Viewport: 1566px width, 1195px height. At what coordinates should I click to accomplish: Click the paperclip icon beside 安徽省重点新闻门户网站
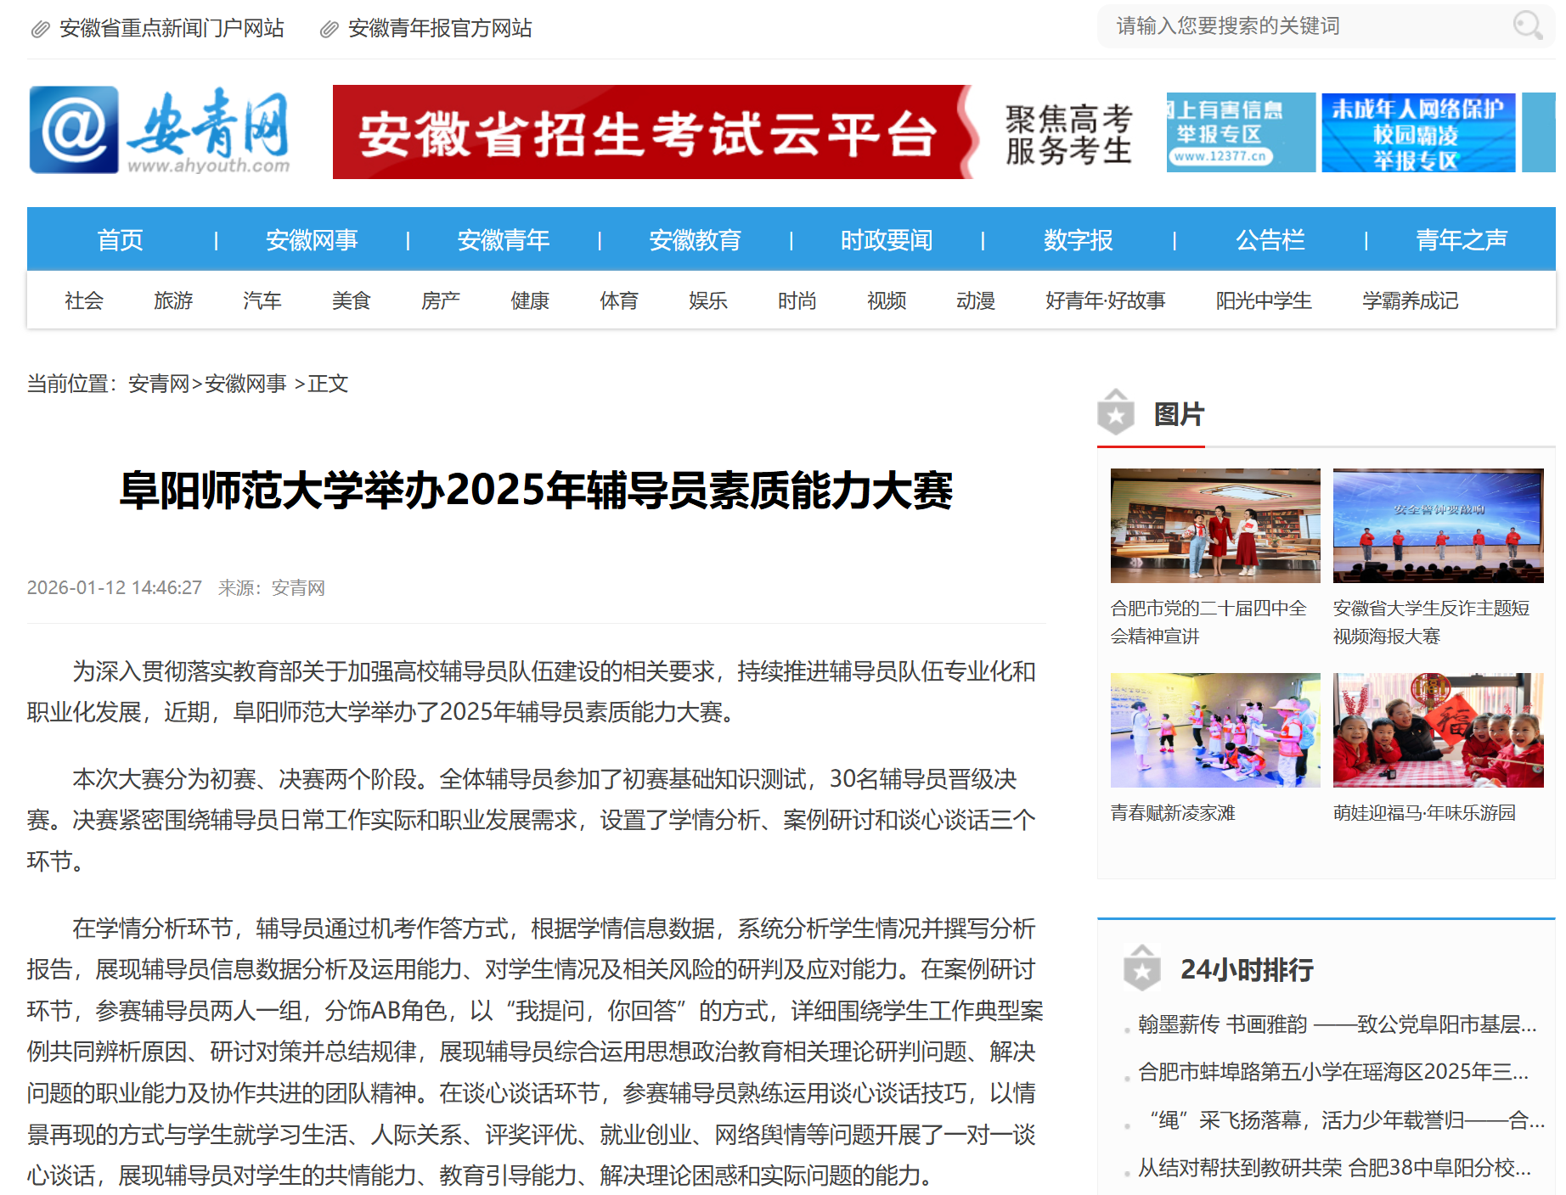click(40, 30)
